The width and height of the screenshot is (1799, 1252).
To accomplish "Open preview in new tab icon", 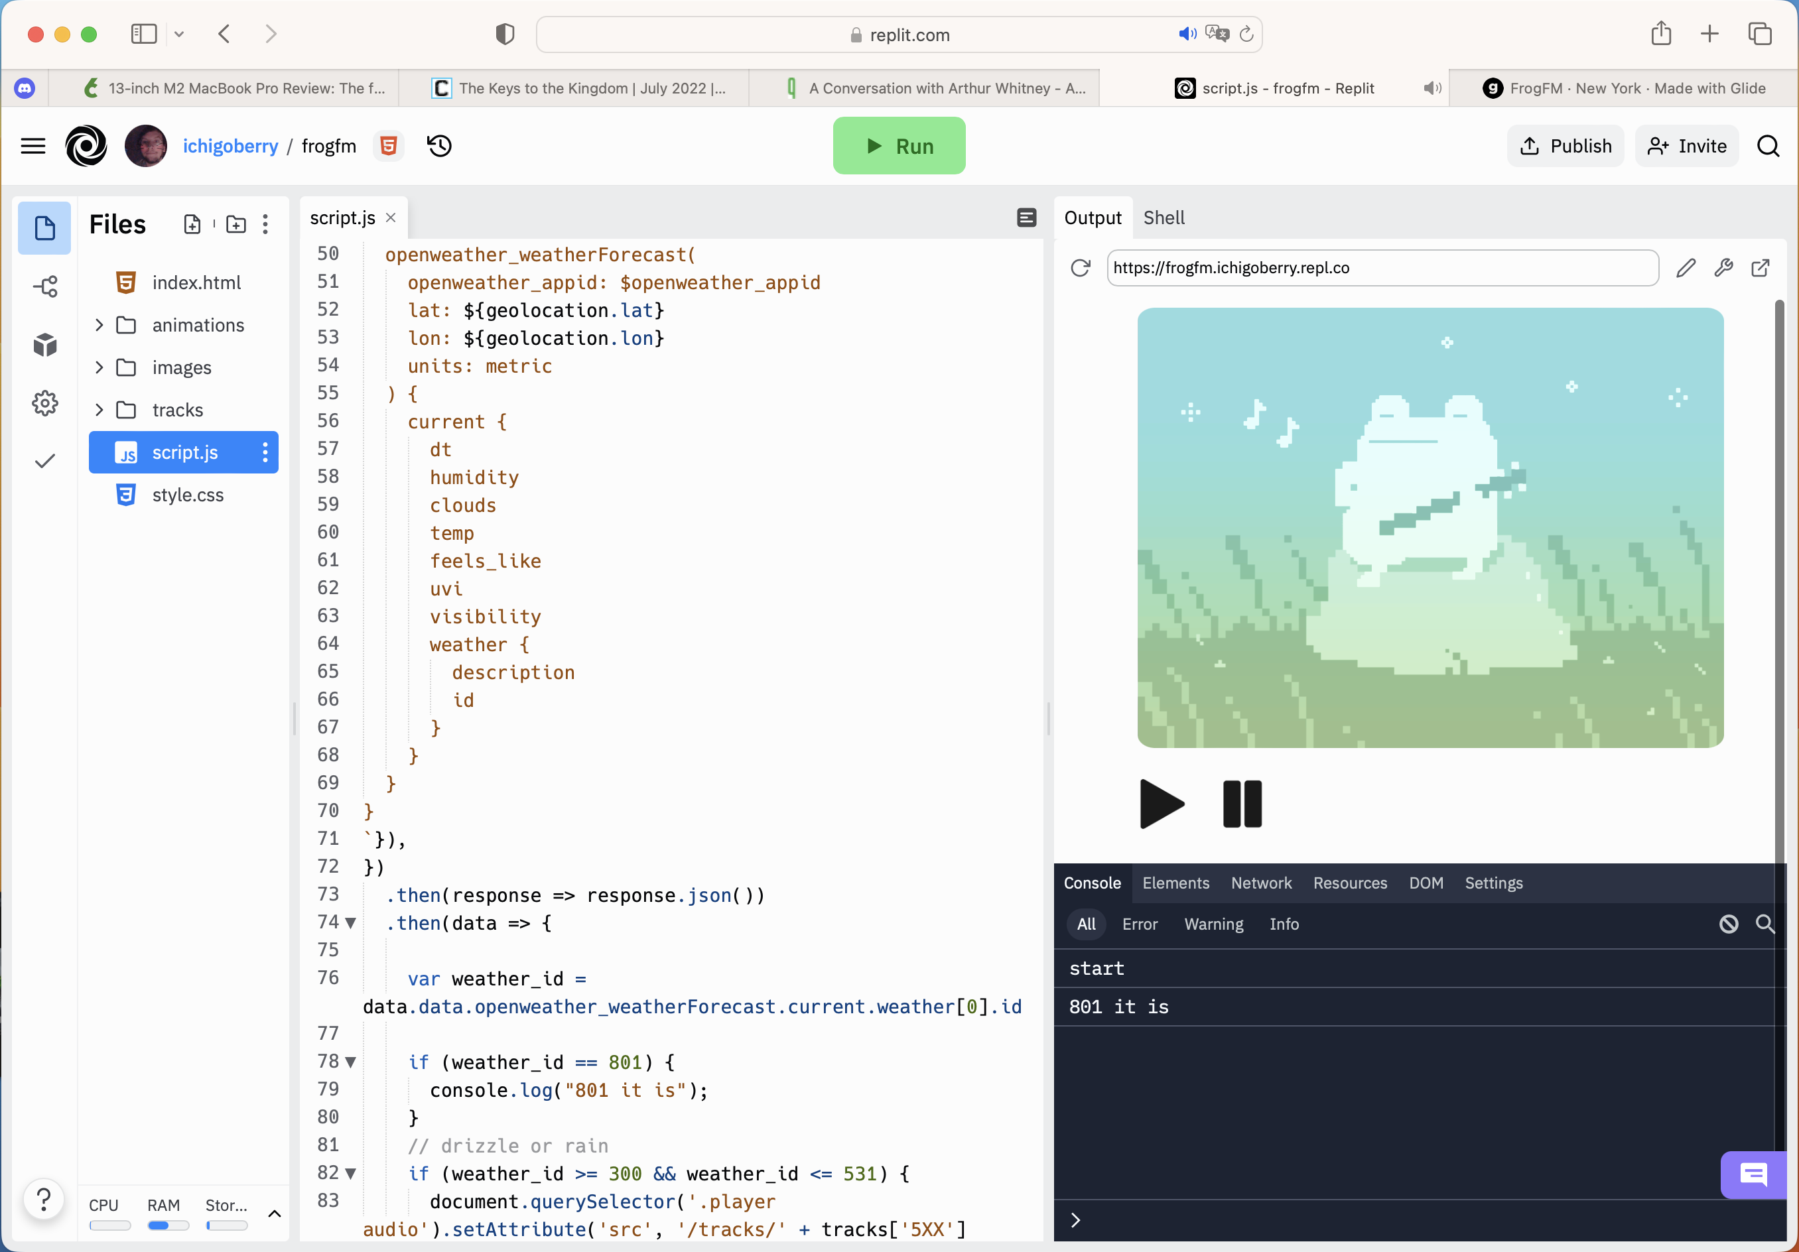I will coord(1760,268).
